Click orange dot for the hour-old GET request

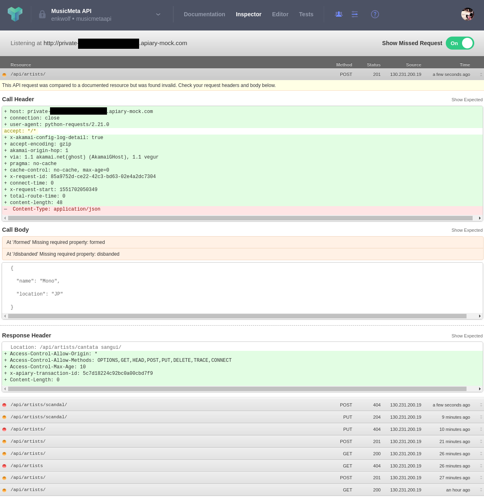pos(4,490)
